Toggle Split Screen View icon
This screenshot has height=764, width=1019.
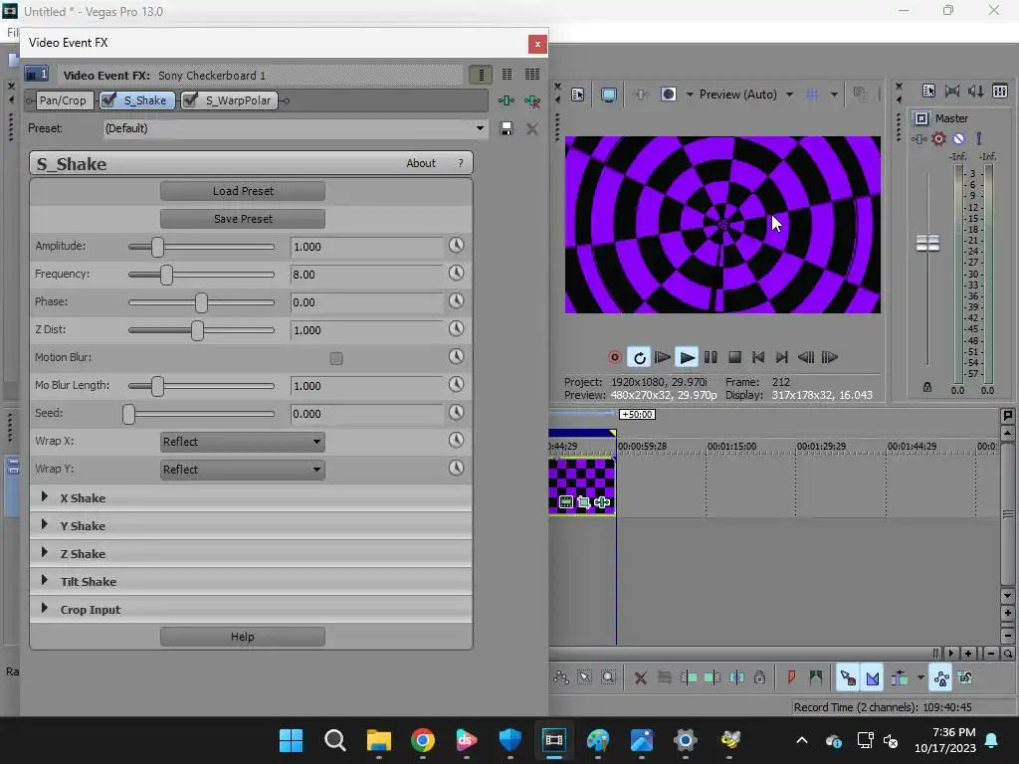pos(668,95)
